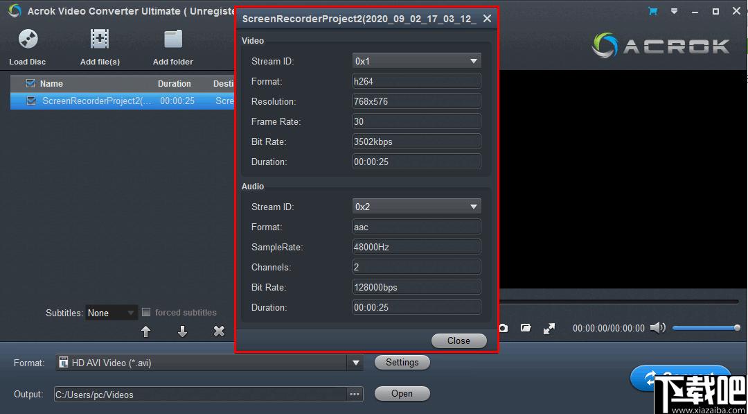This screenshot has height=414, width=748.
Task: Click the Close button in the dialog
Action: 458,341
